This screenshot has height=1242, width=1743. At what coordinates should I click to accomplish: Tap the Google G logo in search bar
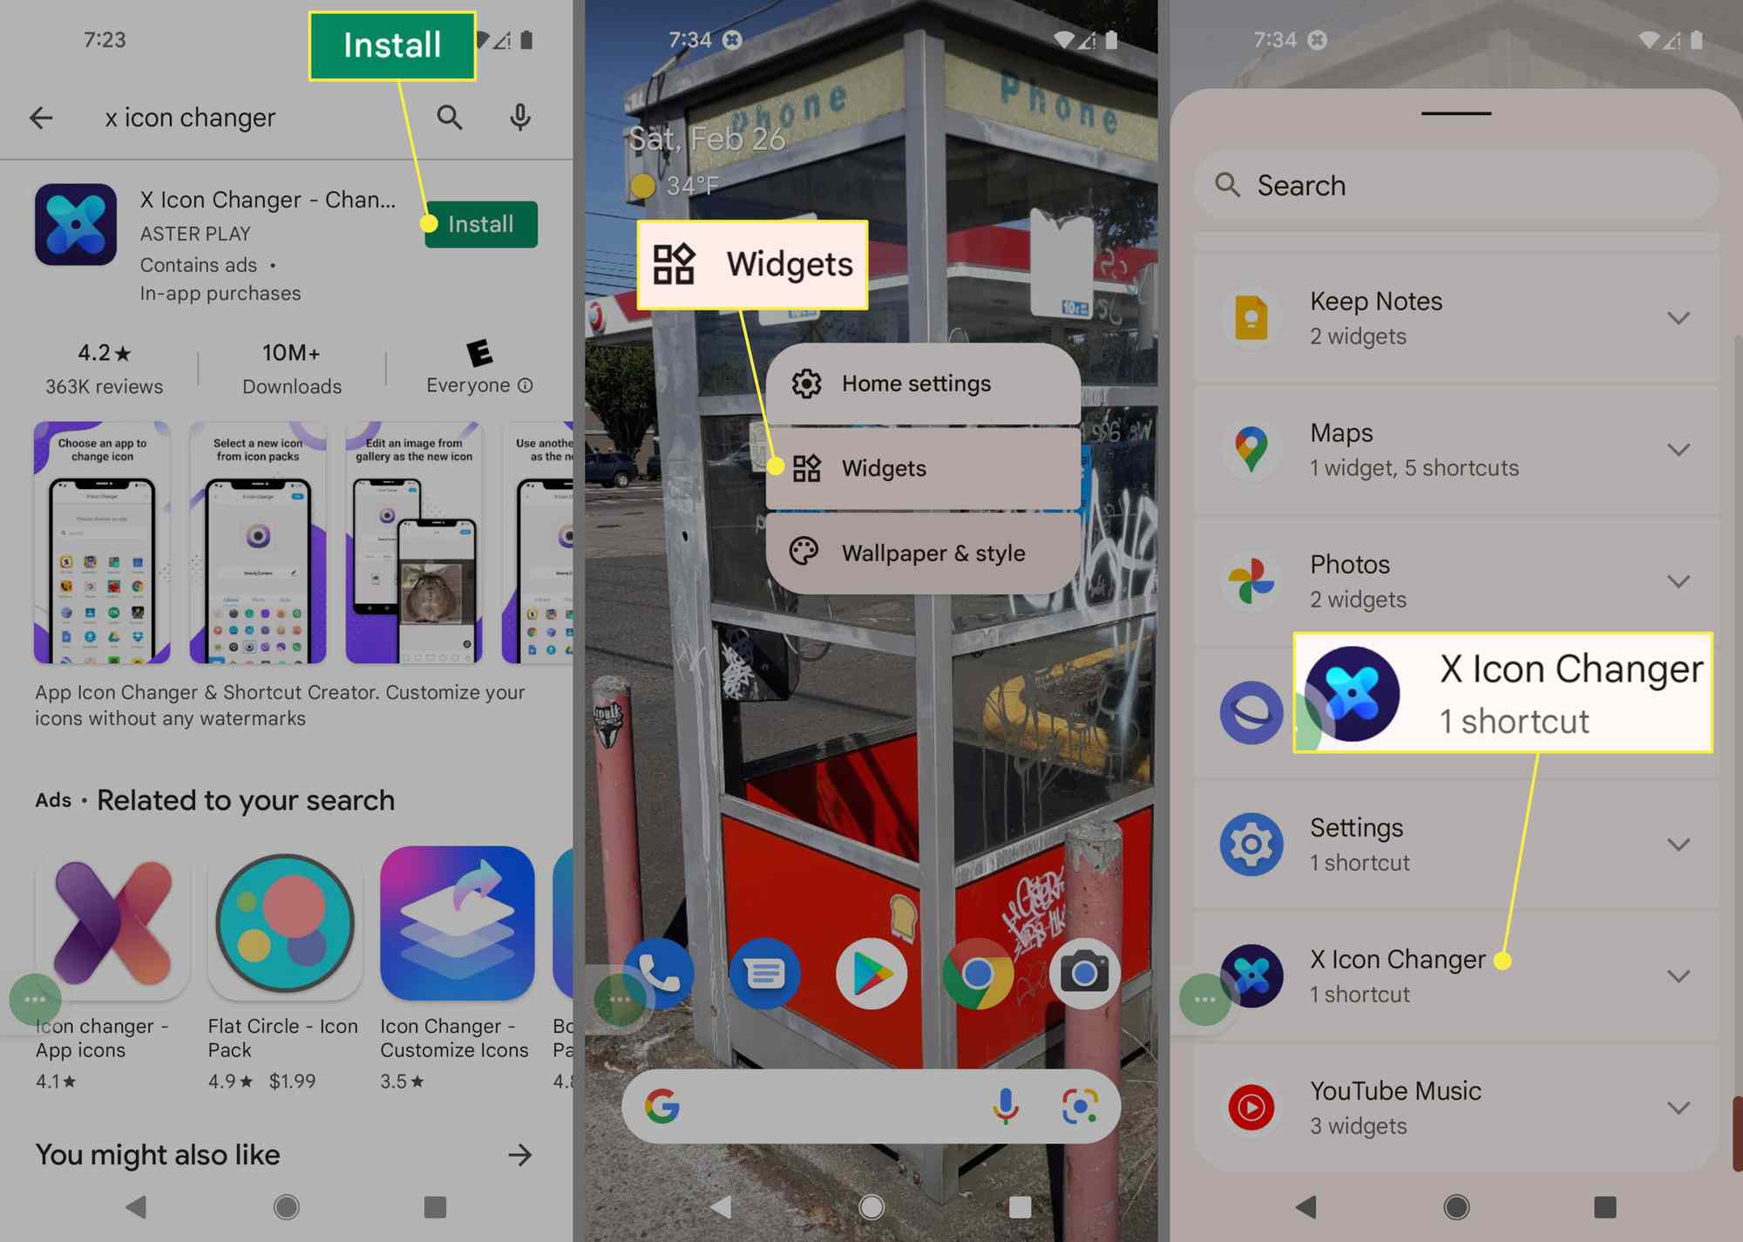(x=662, y=1106)
